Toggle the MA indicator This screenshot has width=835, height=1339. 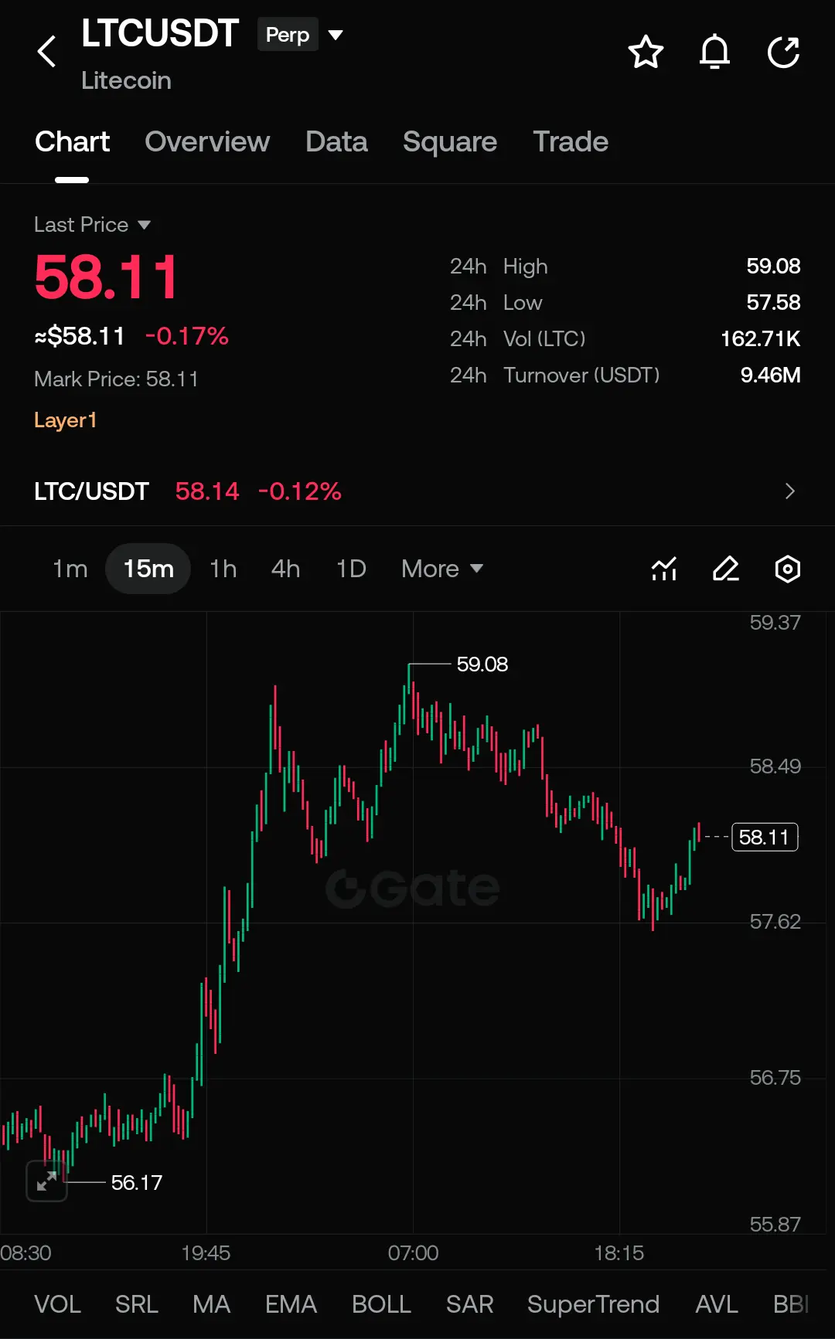coord(211,1304)
